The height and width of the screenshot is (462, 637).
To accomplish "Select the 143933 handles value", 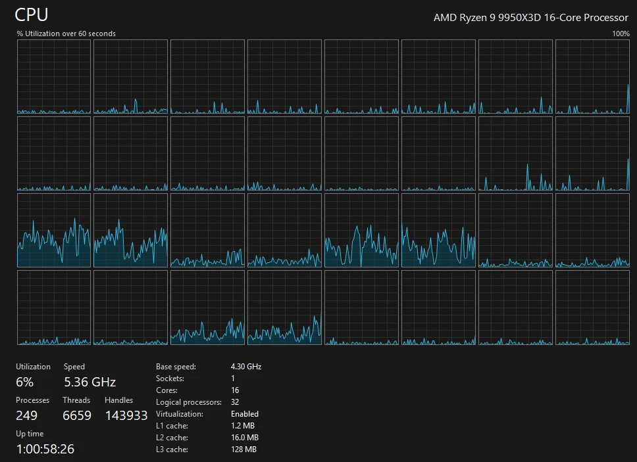I will tap(126, 416).
